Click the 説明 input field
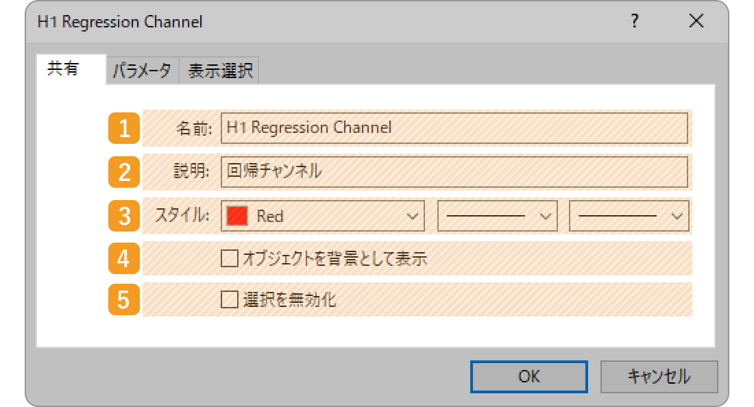The image size is (754, 407). (x=454, y=171)
